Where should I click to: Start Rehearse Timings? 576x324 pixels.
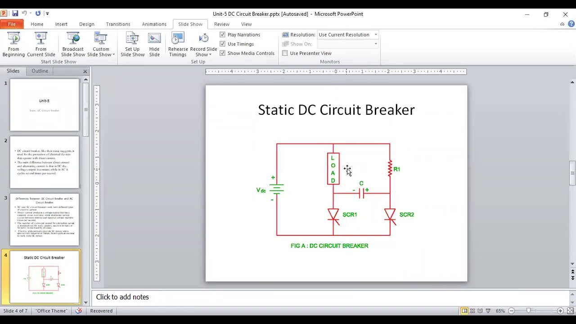pyautogui.click(x=178, y=45)
